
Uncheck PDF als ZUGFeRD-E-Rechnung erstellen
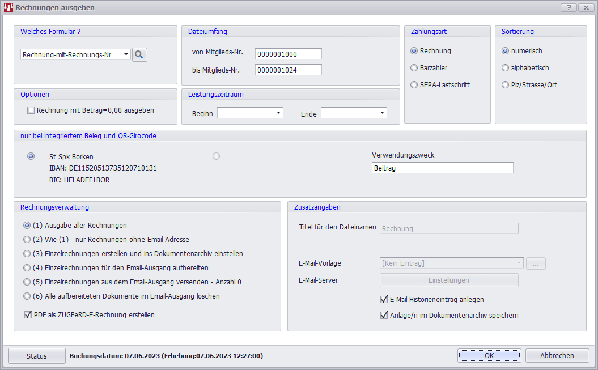(x=28, y=314)
